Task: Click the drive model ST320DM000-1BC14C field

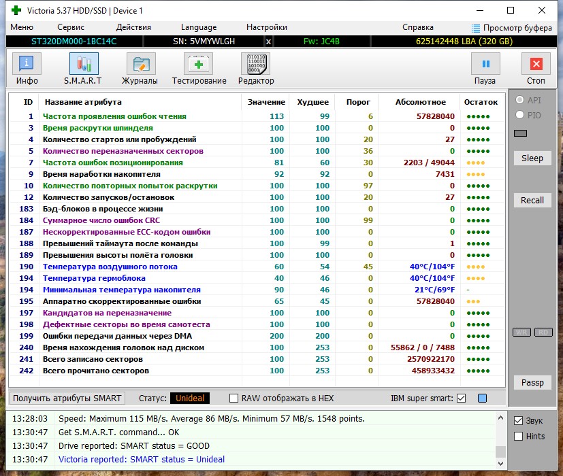Action: [x=74, y=41]
